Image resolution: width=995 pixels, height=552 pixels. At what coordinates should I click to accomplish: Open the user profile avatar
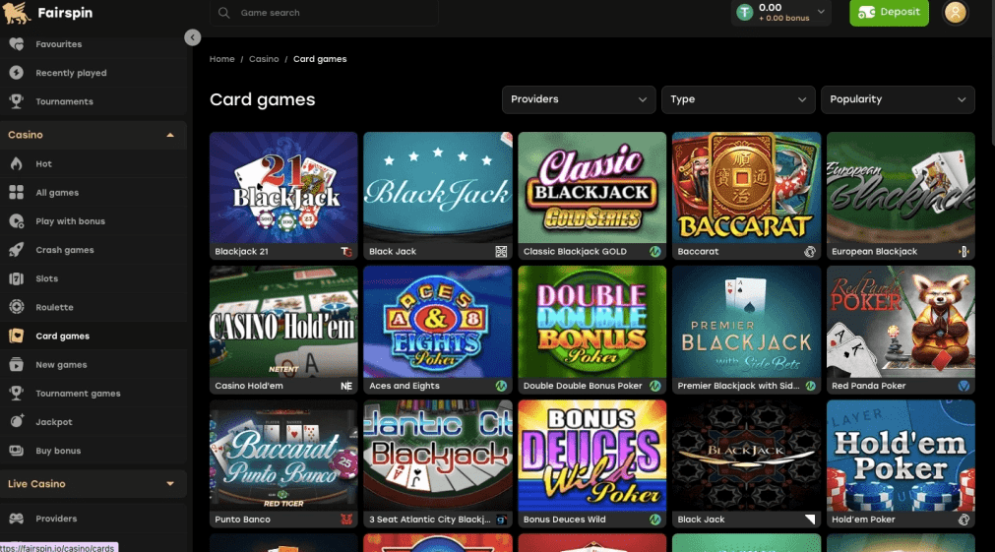click(x=955, y=13)
